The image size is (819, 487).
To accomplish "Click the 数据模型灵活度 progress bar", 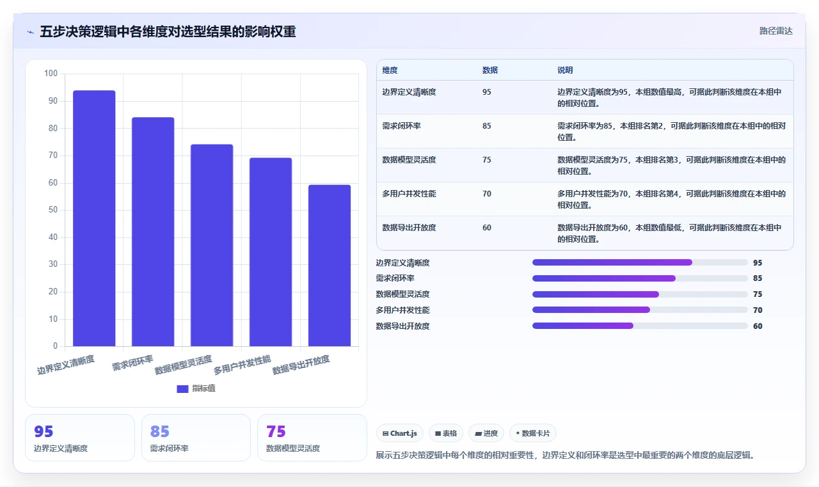I will (640, 294).
